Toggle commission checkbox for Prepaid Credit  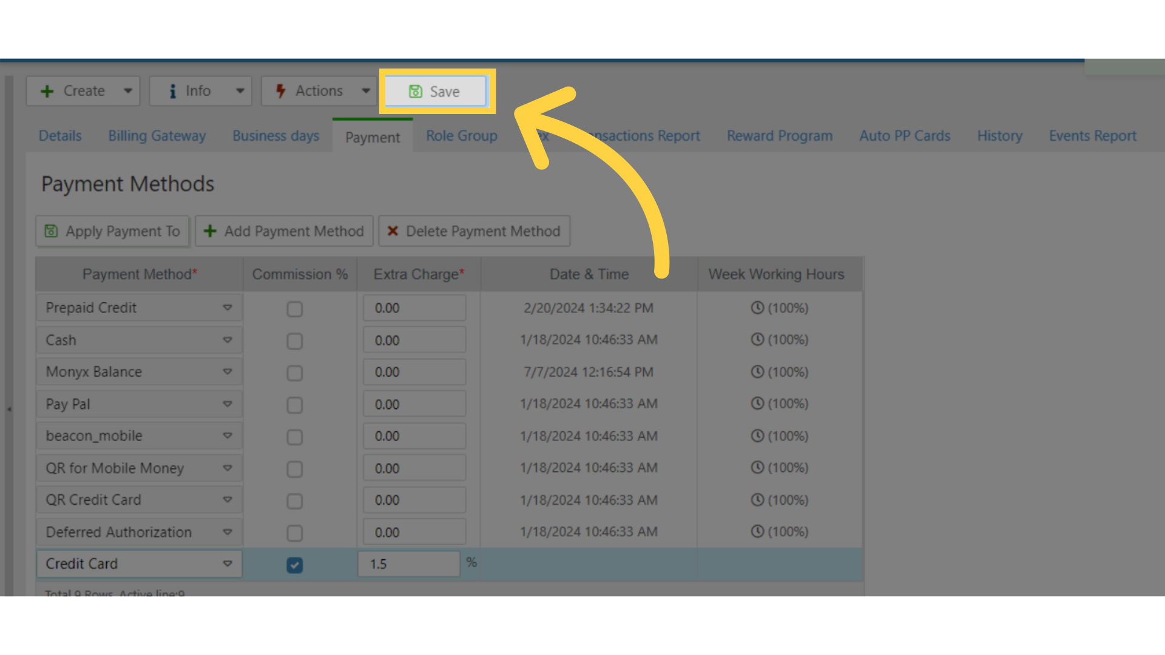(x=294, y=309)
